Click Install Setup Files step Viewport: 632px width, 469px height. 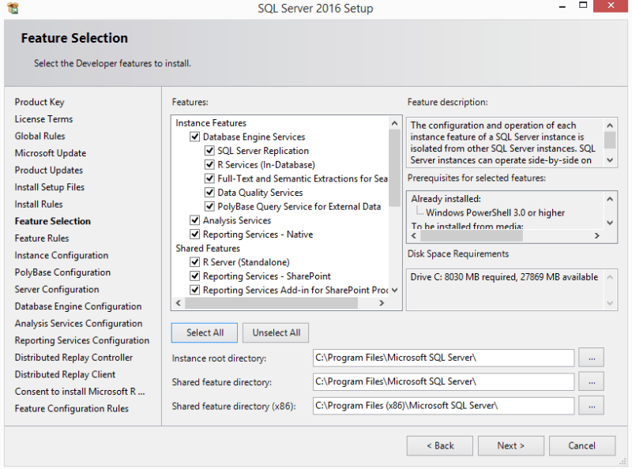tap(50, 187)
